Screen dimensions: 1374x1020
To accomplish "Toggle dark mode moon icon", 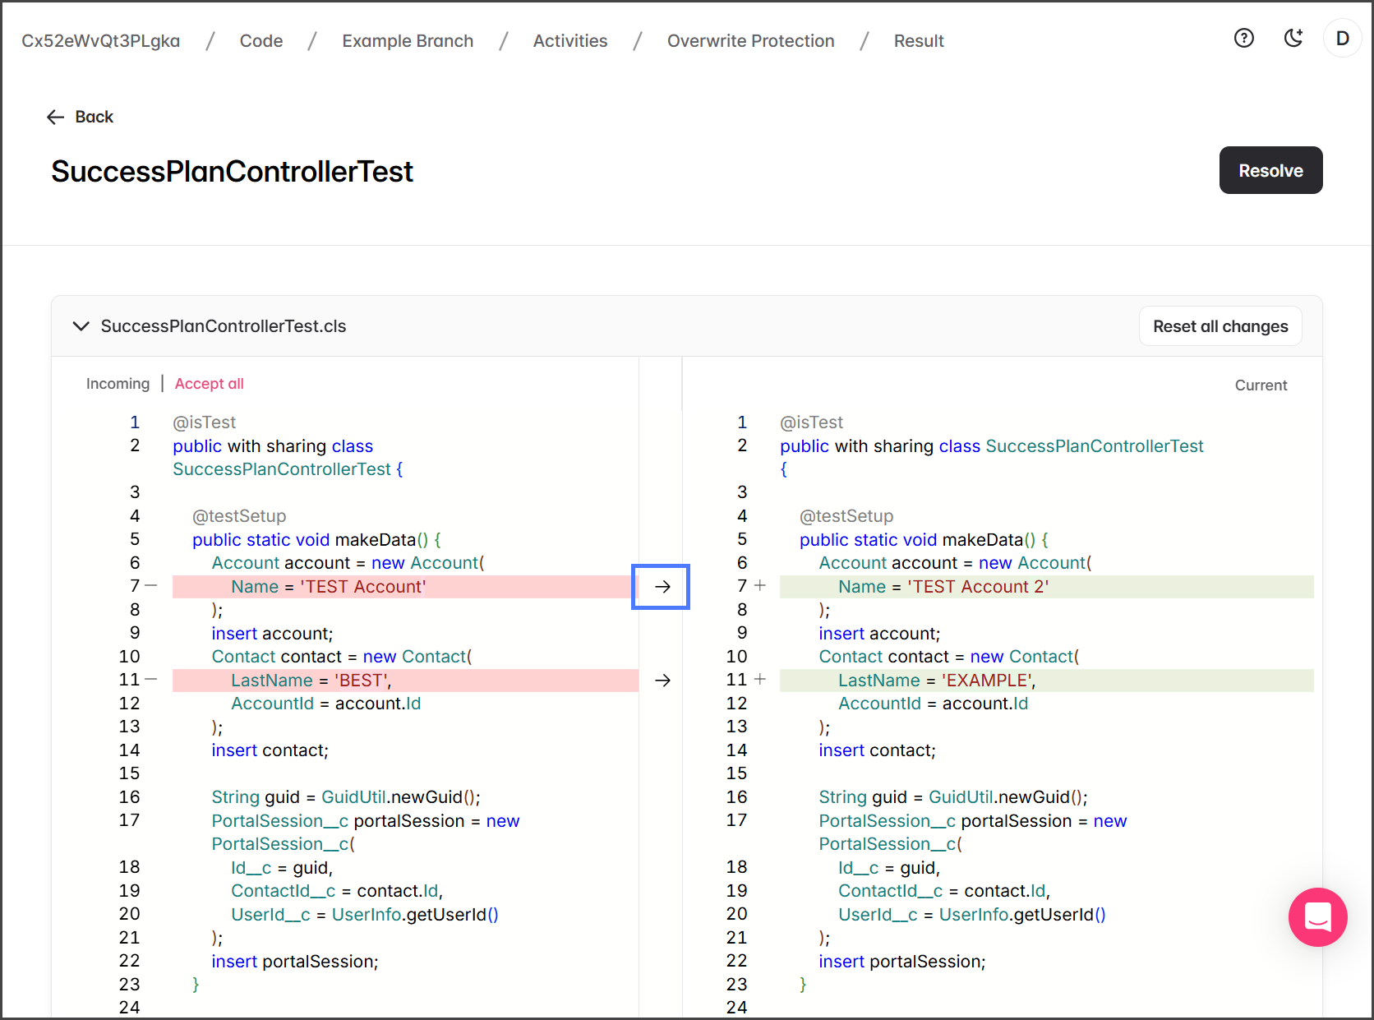I will click(1293, 38).
